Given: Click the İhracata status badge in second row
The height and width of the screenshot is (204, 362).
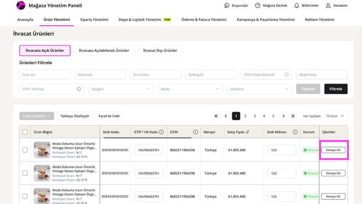Looking at the screenshot, I should [x=311, y=173].
